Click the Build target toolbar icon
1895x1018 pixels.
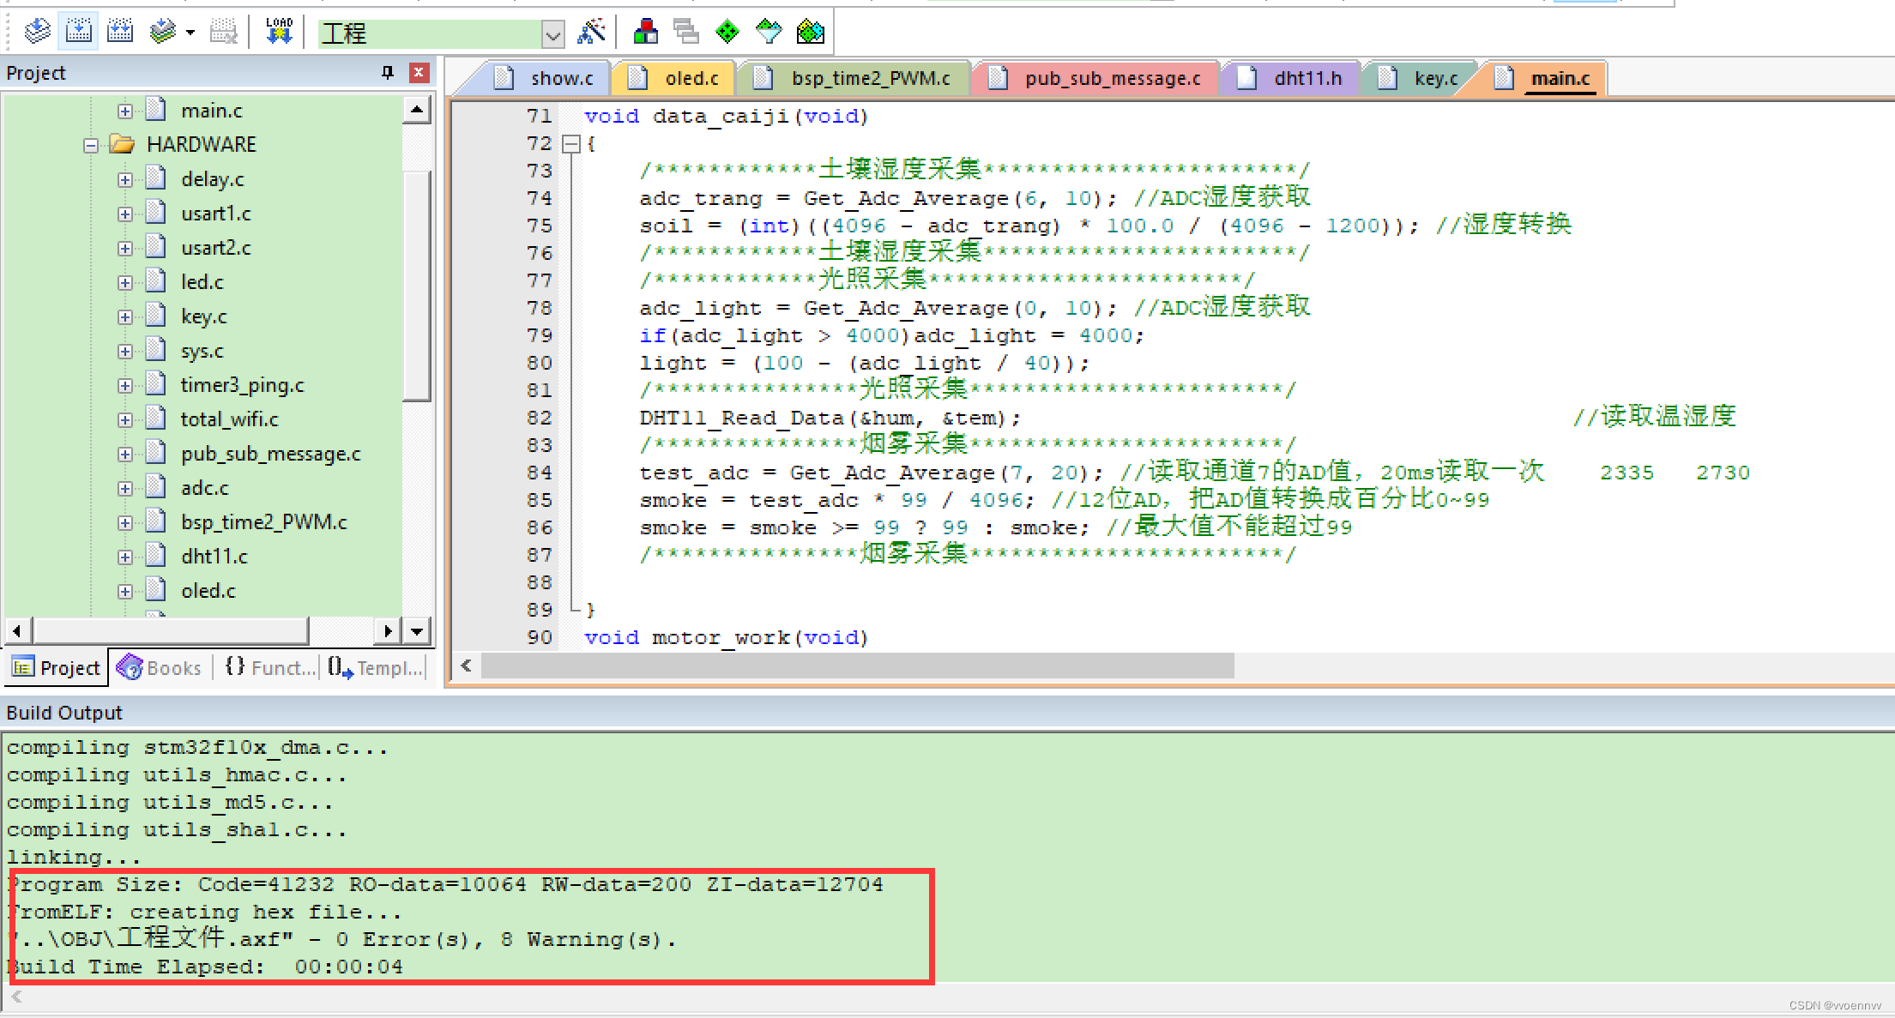coord(78,32)
